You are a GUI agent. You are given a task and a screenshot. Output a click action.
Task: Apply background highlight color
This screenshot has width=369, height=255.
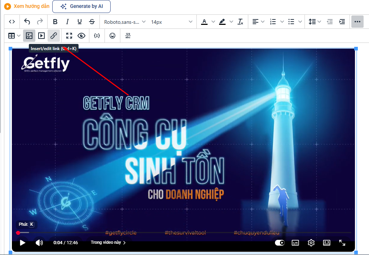(x=222, y=22)
